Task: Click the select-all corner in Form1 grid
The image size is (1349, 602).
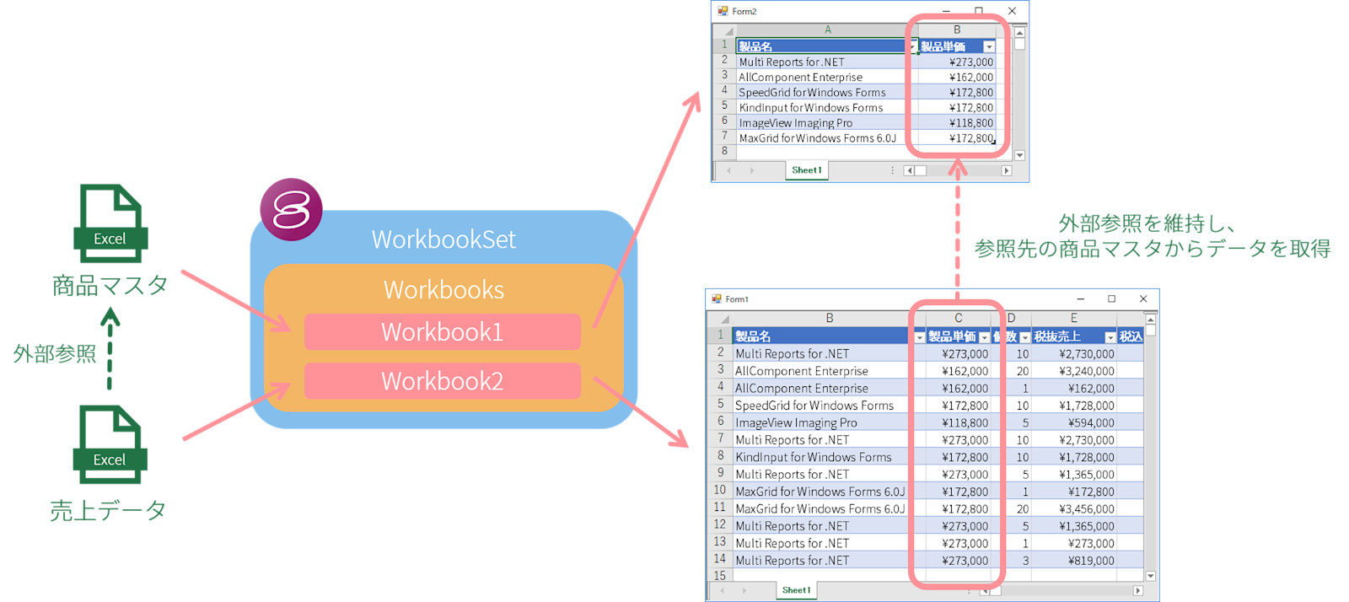Action: pyautogui.click(x=720, y=319)
